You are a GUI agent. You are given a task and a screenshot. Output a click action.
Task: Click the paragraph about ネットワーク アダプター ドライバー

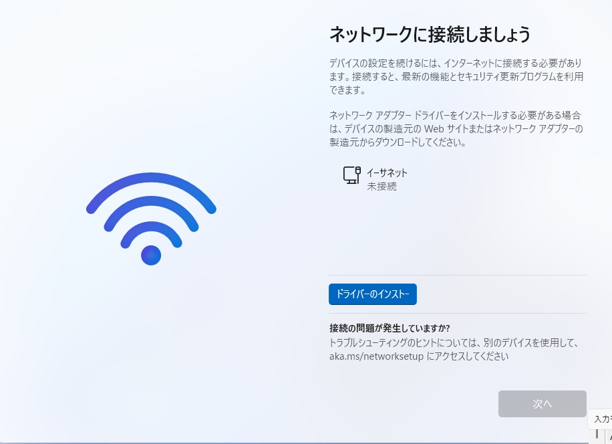(x=456, y=128)
